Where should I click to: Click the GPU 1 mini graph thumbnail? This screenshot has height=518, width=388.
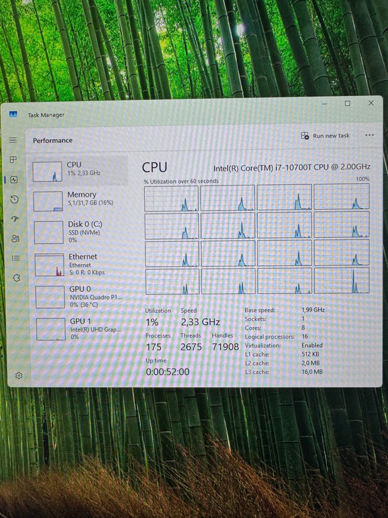(x=51, y=329)
